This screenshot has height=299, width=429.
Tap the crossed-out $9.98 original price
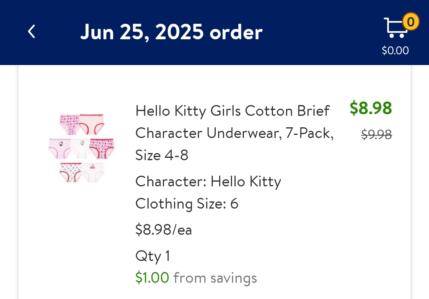click(376, 135)
